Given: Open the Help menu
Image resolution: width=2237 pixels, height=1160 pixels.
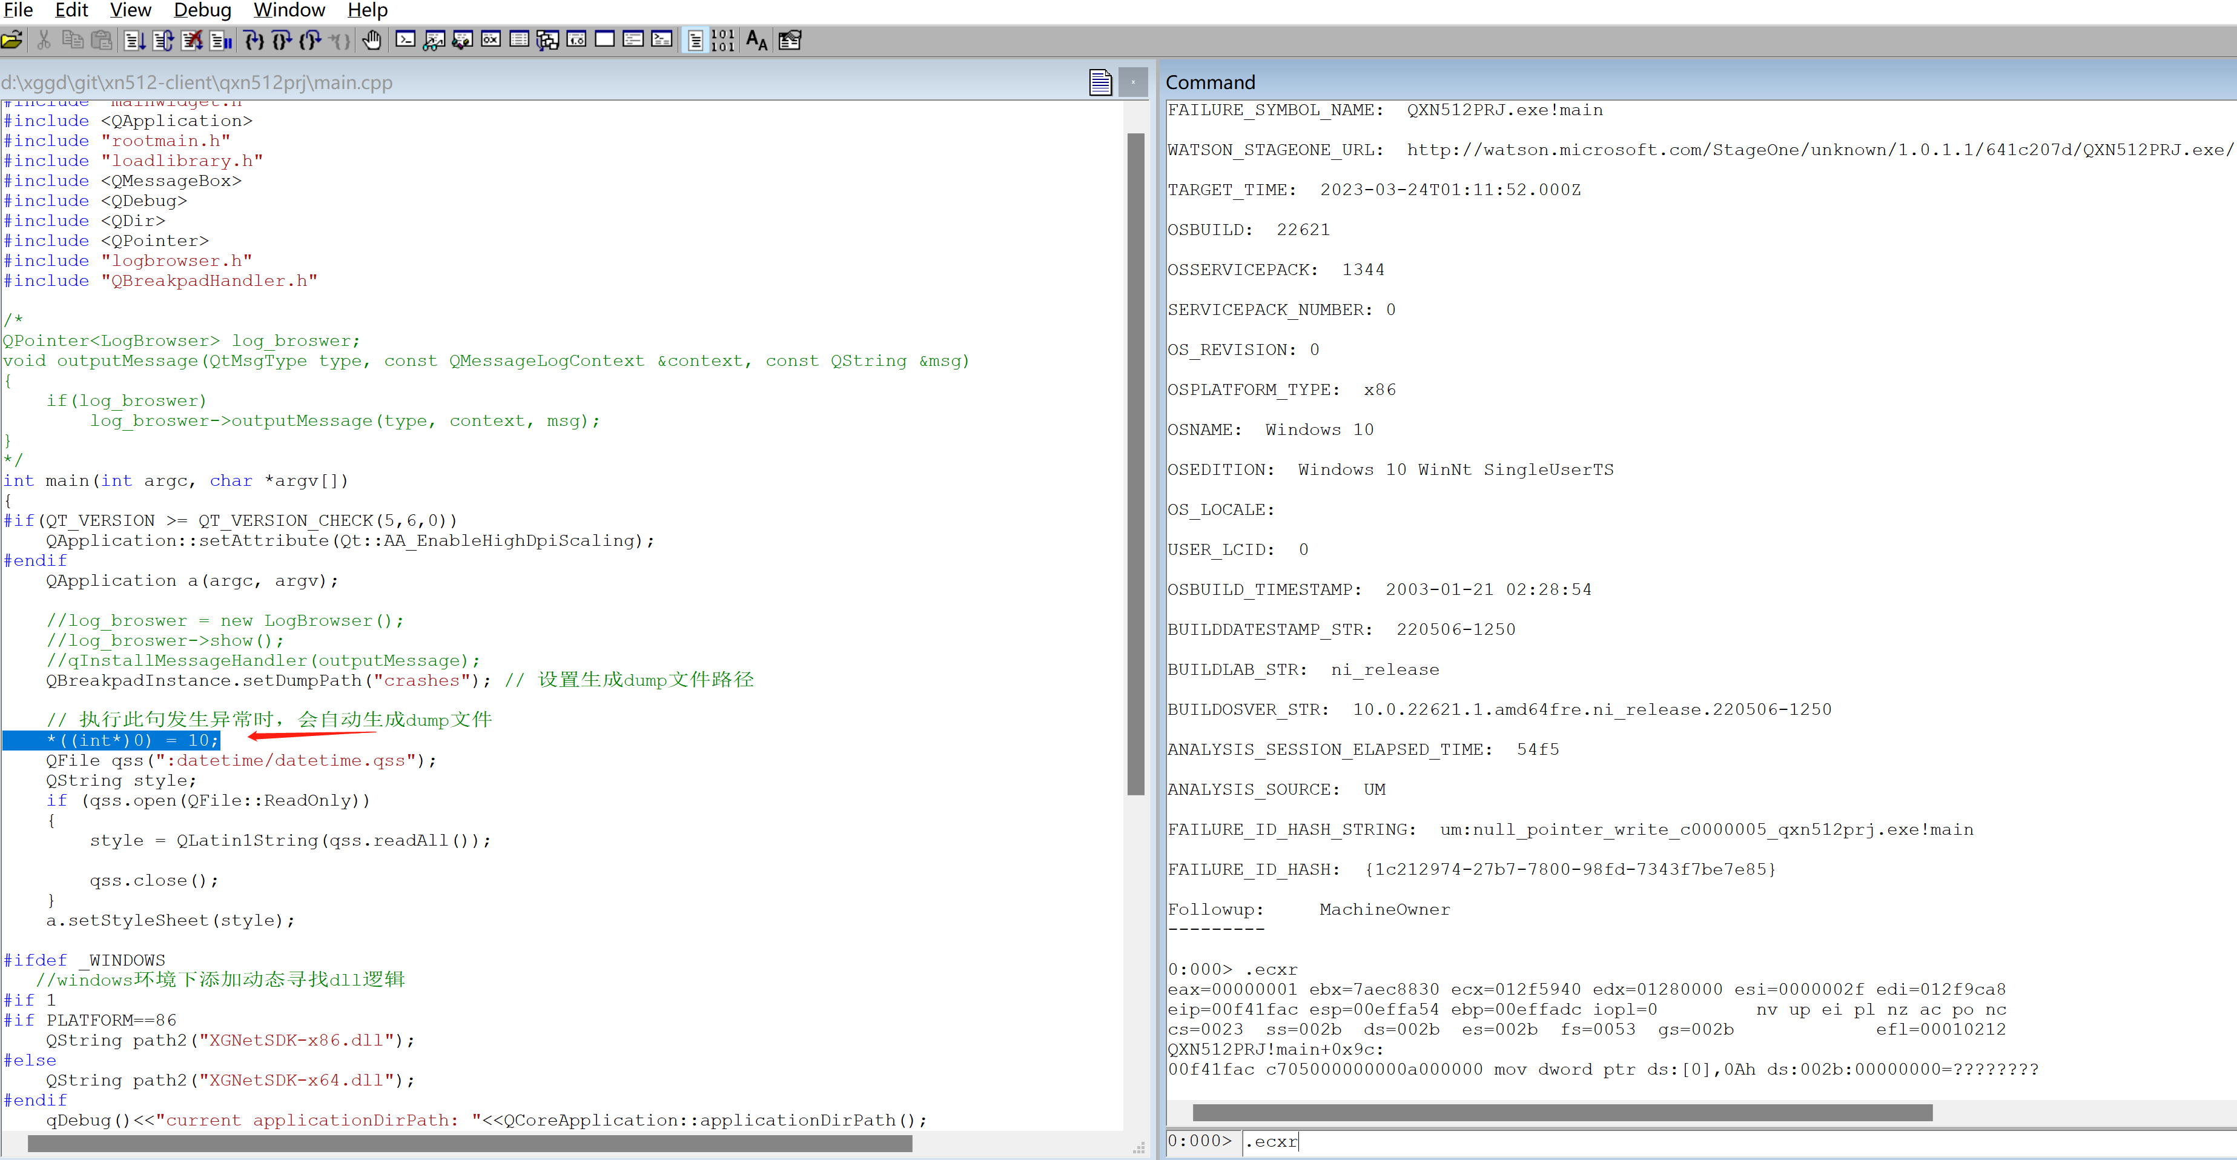Looking at the screenshot, I should pyautogui.click(x=368, y=10).
